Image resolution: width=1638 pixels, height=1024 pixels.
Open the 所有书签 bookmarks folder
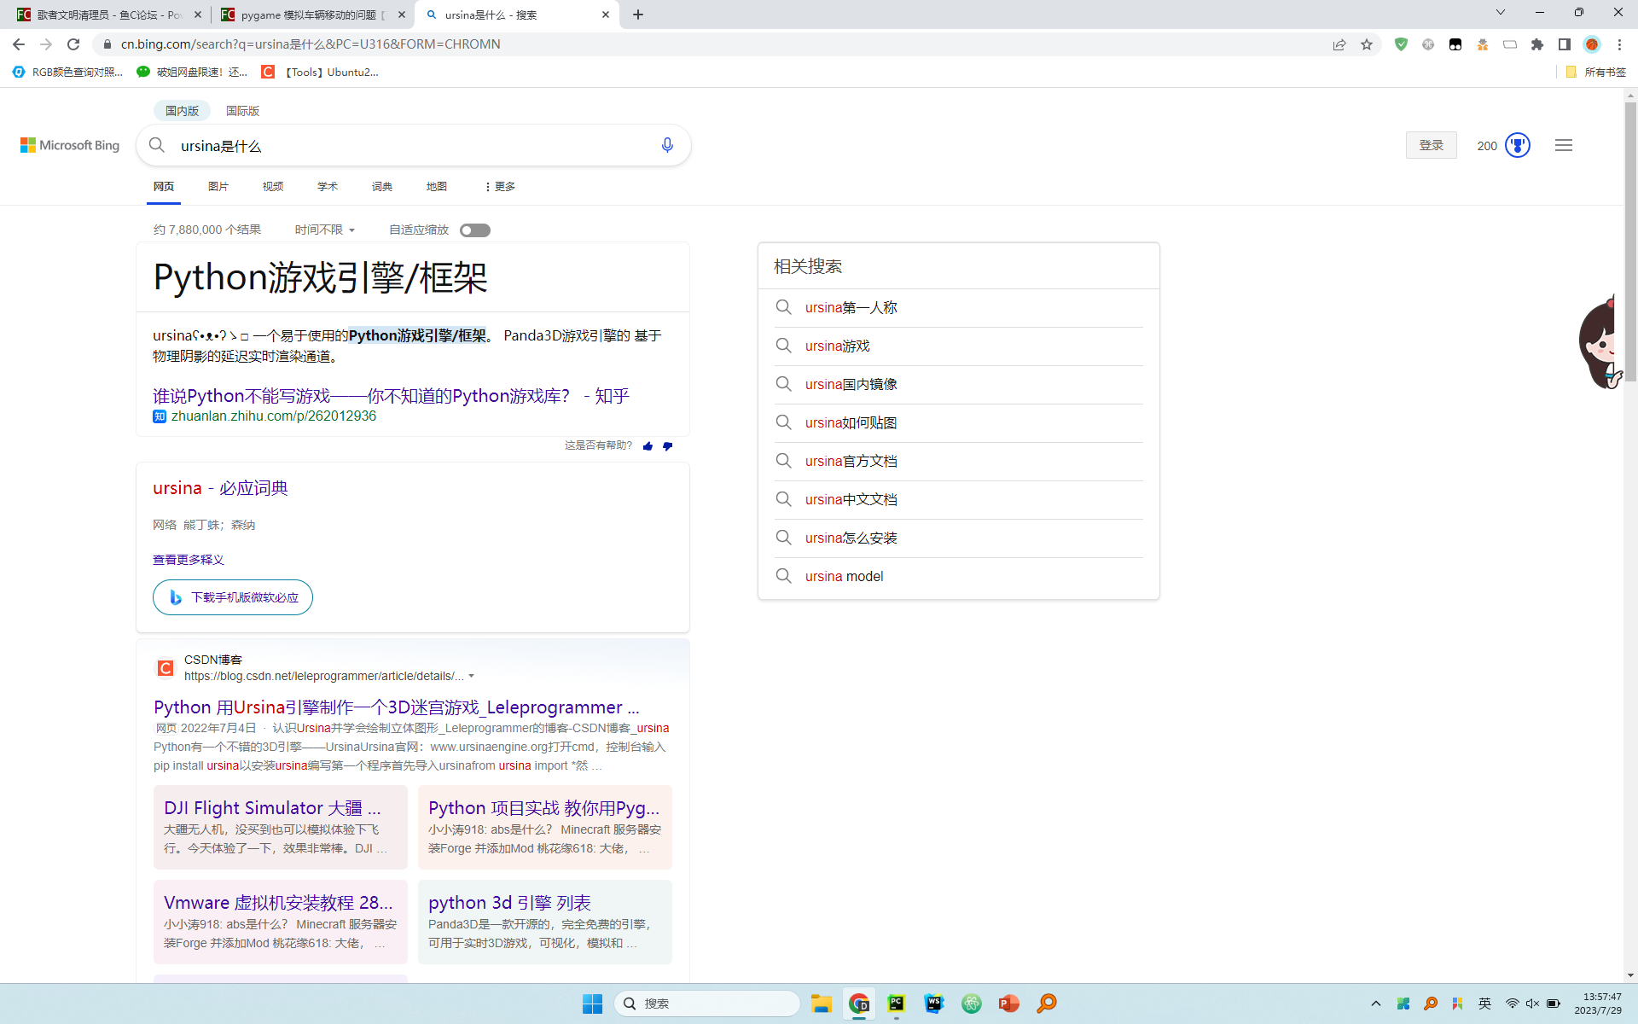click(x=1596, y=73)
